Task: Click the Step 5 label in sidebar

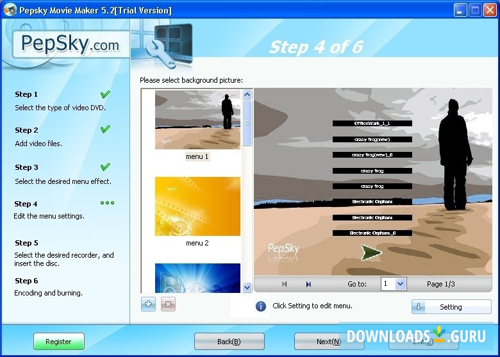Action: pos(26,243)
